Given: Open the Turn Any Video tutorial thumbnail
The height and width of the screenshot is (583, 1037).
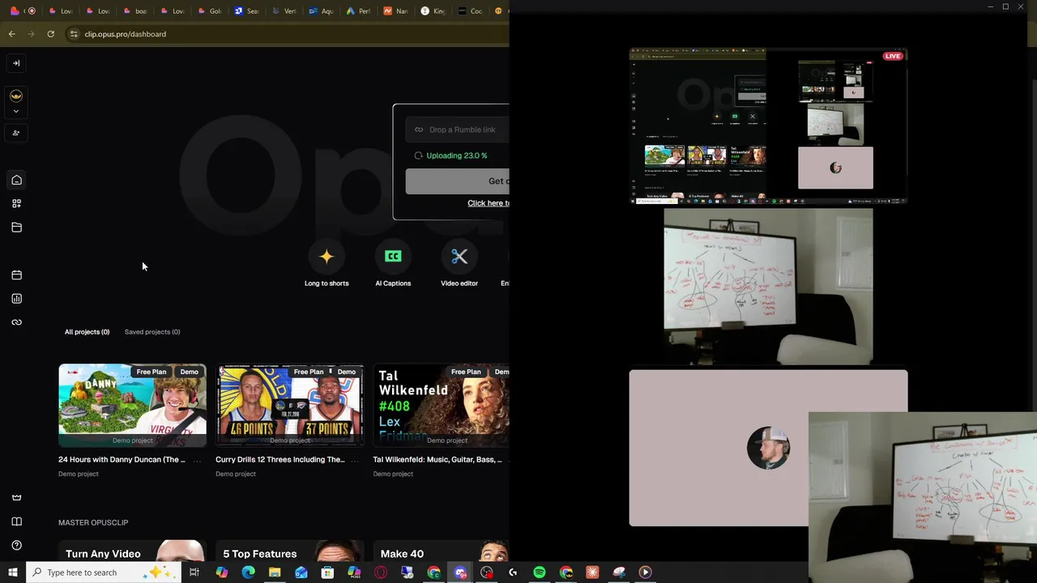Looking at the screenshot, I should click(132, 551).
